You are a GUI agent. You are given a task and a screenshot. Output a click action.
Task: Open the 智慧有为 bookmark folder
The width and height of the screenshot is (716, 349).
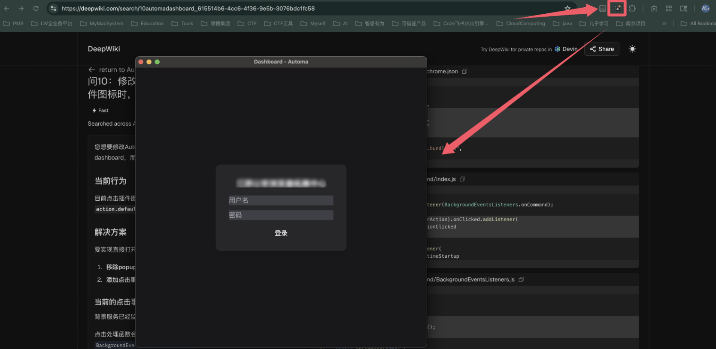[x=370, y=24]
